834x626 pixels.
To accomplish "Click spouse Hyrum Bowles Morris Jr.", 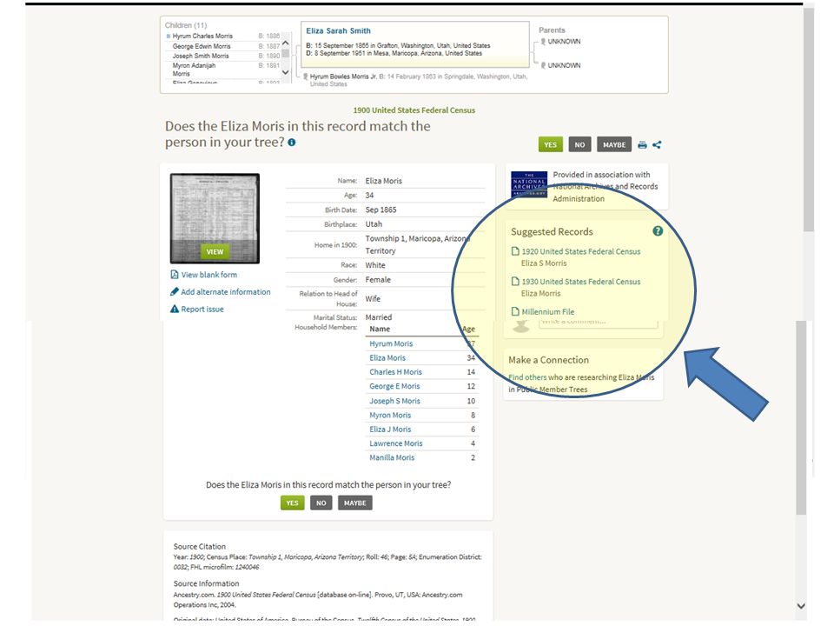I will pos(344,77).
